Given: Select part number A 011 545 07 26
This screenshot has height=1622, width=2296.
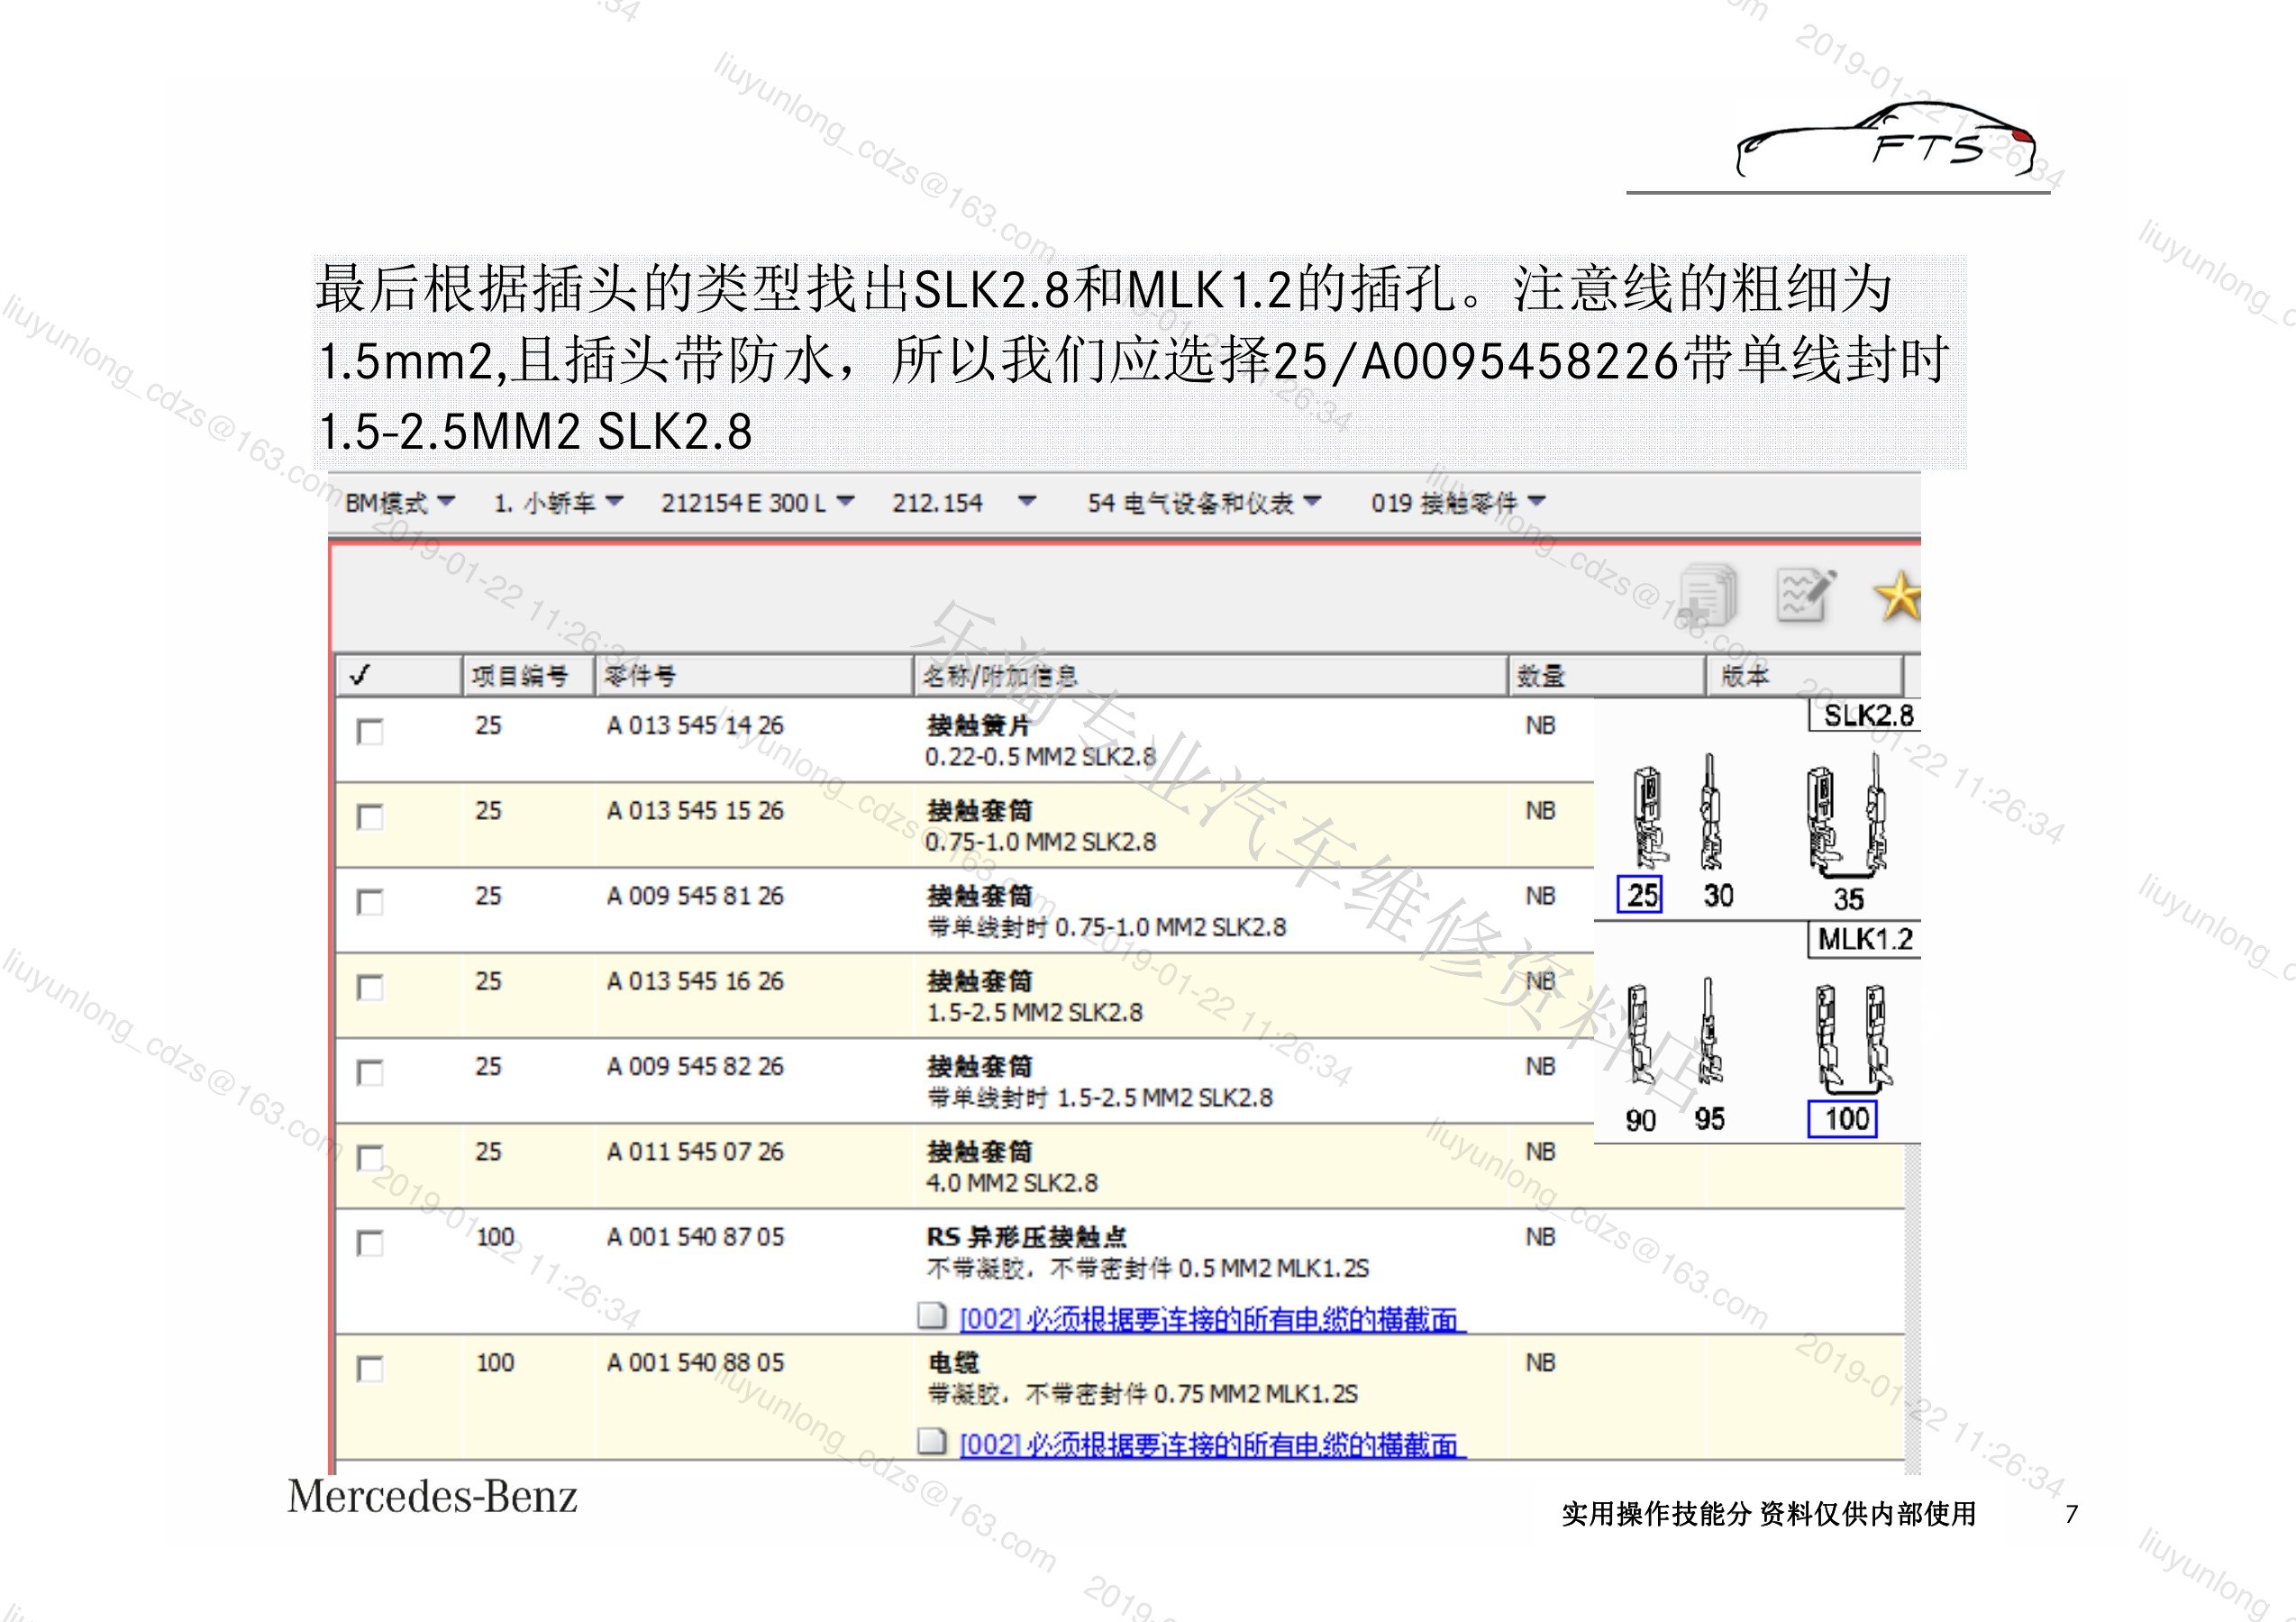Looking at the screenshot, I should [695, 1152].
